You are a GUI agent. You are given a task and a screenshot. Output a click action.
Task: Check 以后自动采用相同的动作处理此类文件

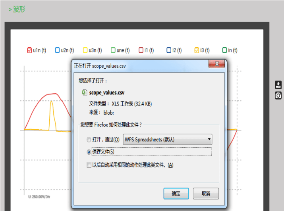(x=89, y=165)
